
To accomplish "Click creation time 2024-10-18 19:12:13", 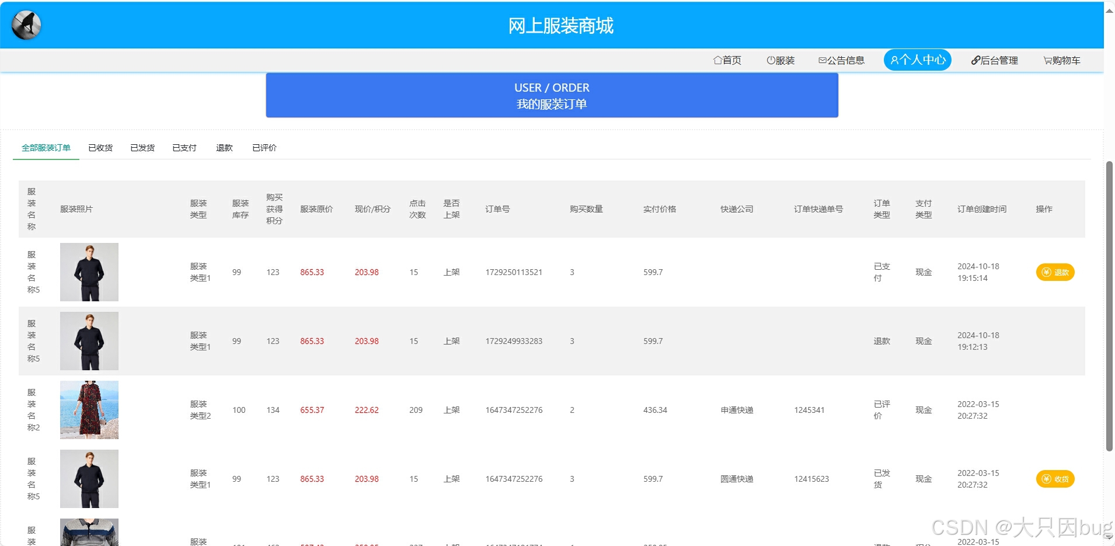I will [978, 341].
